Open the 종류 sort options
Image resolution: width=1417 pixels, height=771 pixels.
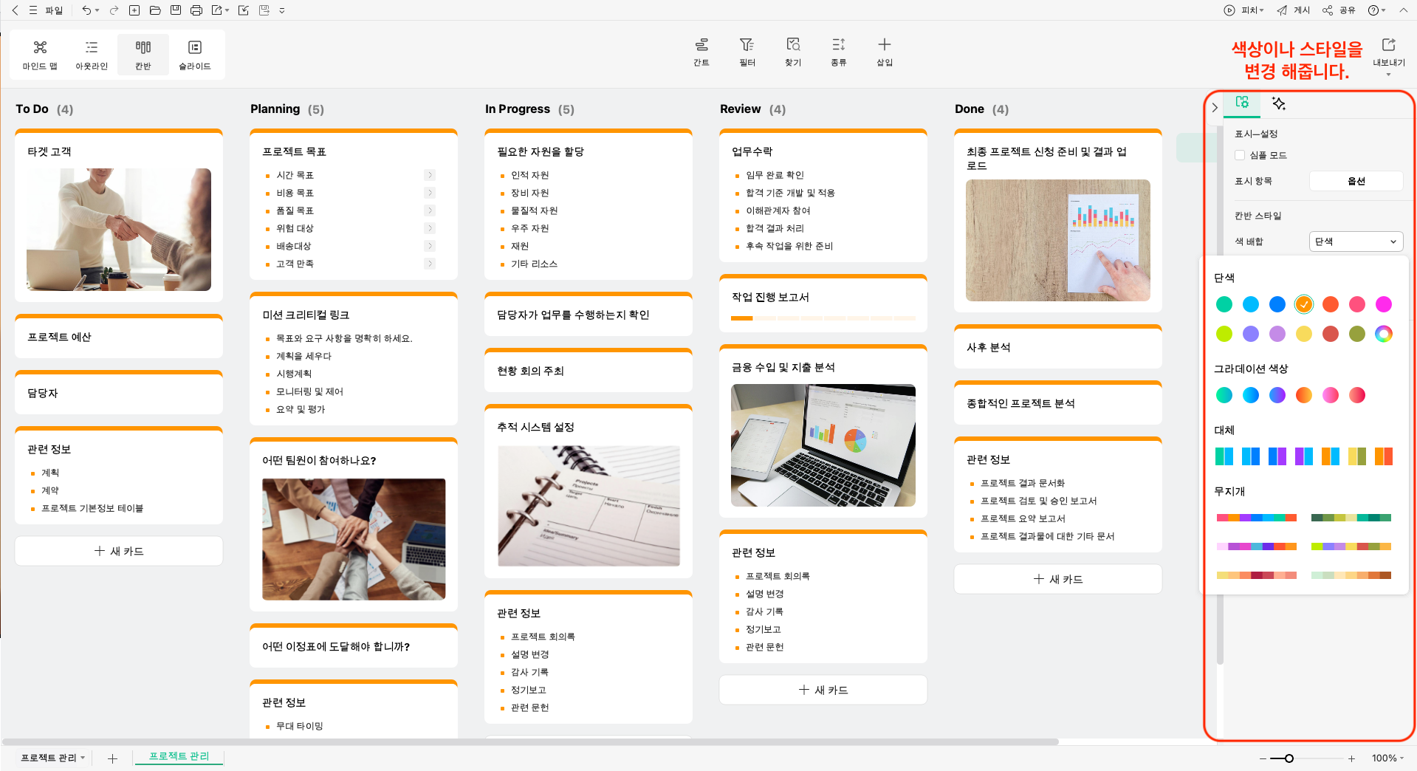click(x=839, y=52)
